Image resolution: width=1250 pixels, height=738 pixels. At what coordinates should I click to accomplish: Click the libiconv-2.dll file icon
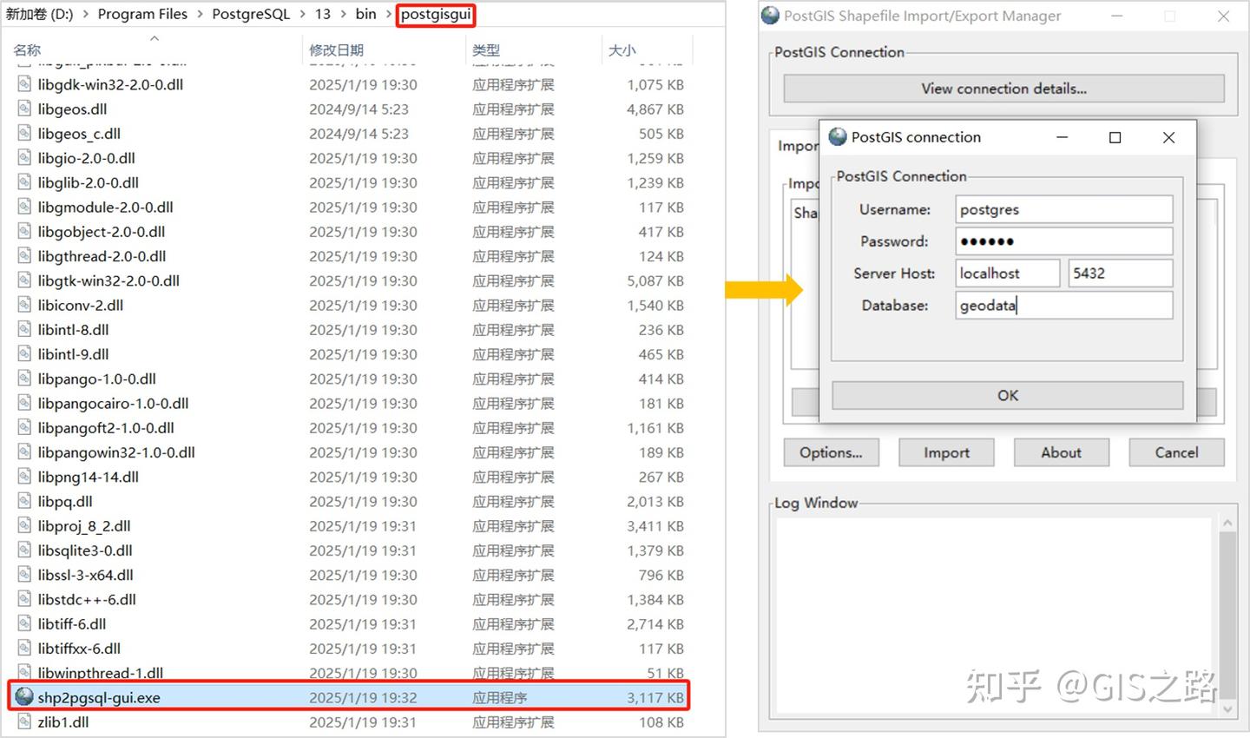(x=24, y=306)
